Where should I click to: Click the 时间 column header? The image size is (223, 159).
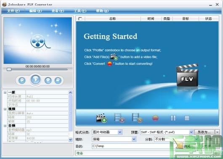151,19
